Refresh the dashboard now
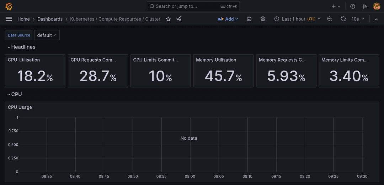The height and width of the screenshot is (185, 384). click(343, 19)
